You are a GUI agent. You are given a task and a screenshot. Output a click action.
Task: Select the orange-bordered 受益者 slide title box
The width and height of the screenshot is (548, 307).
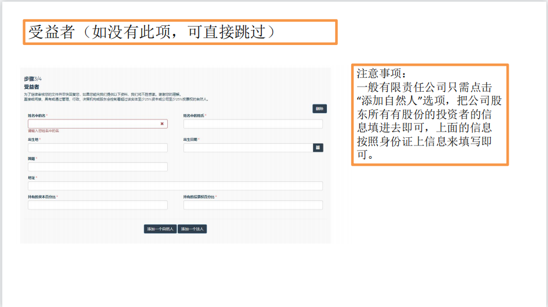point(180,32)
